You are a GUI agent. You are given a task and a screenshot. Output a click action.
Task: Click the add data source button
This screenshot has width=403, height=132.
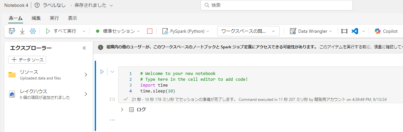27,60
